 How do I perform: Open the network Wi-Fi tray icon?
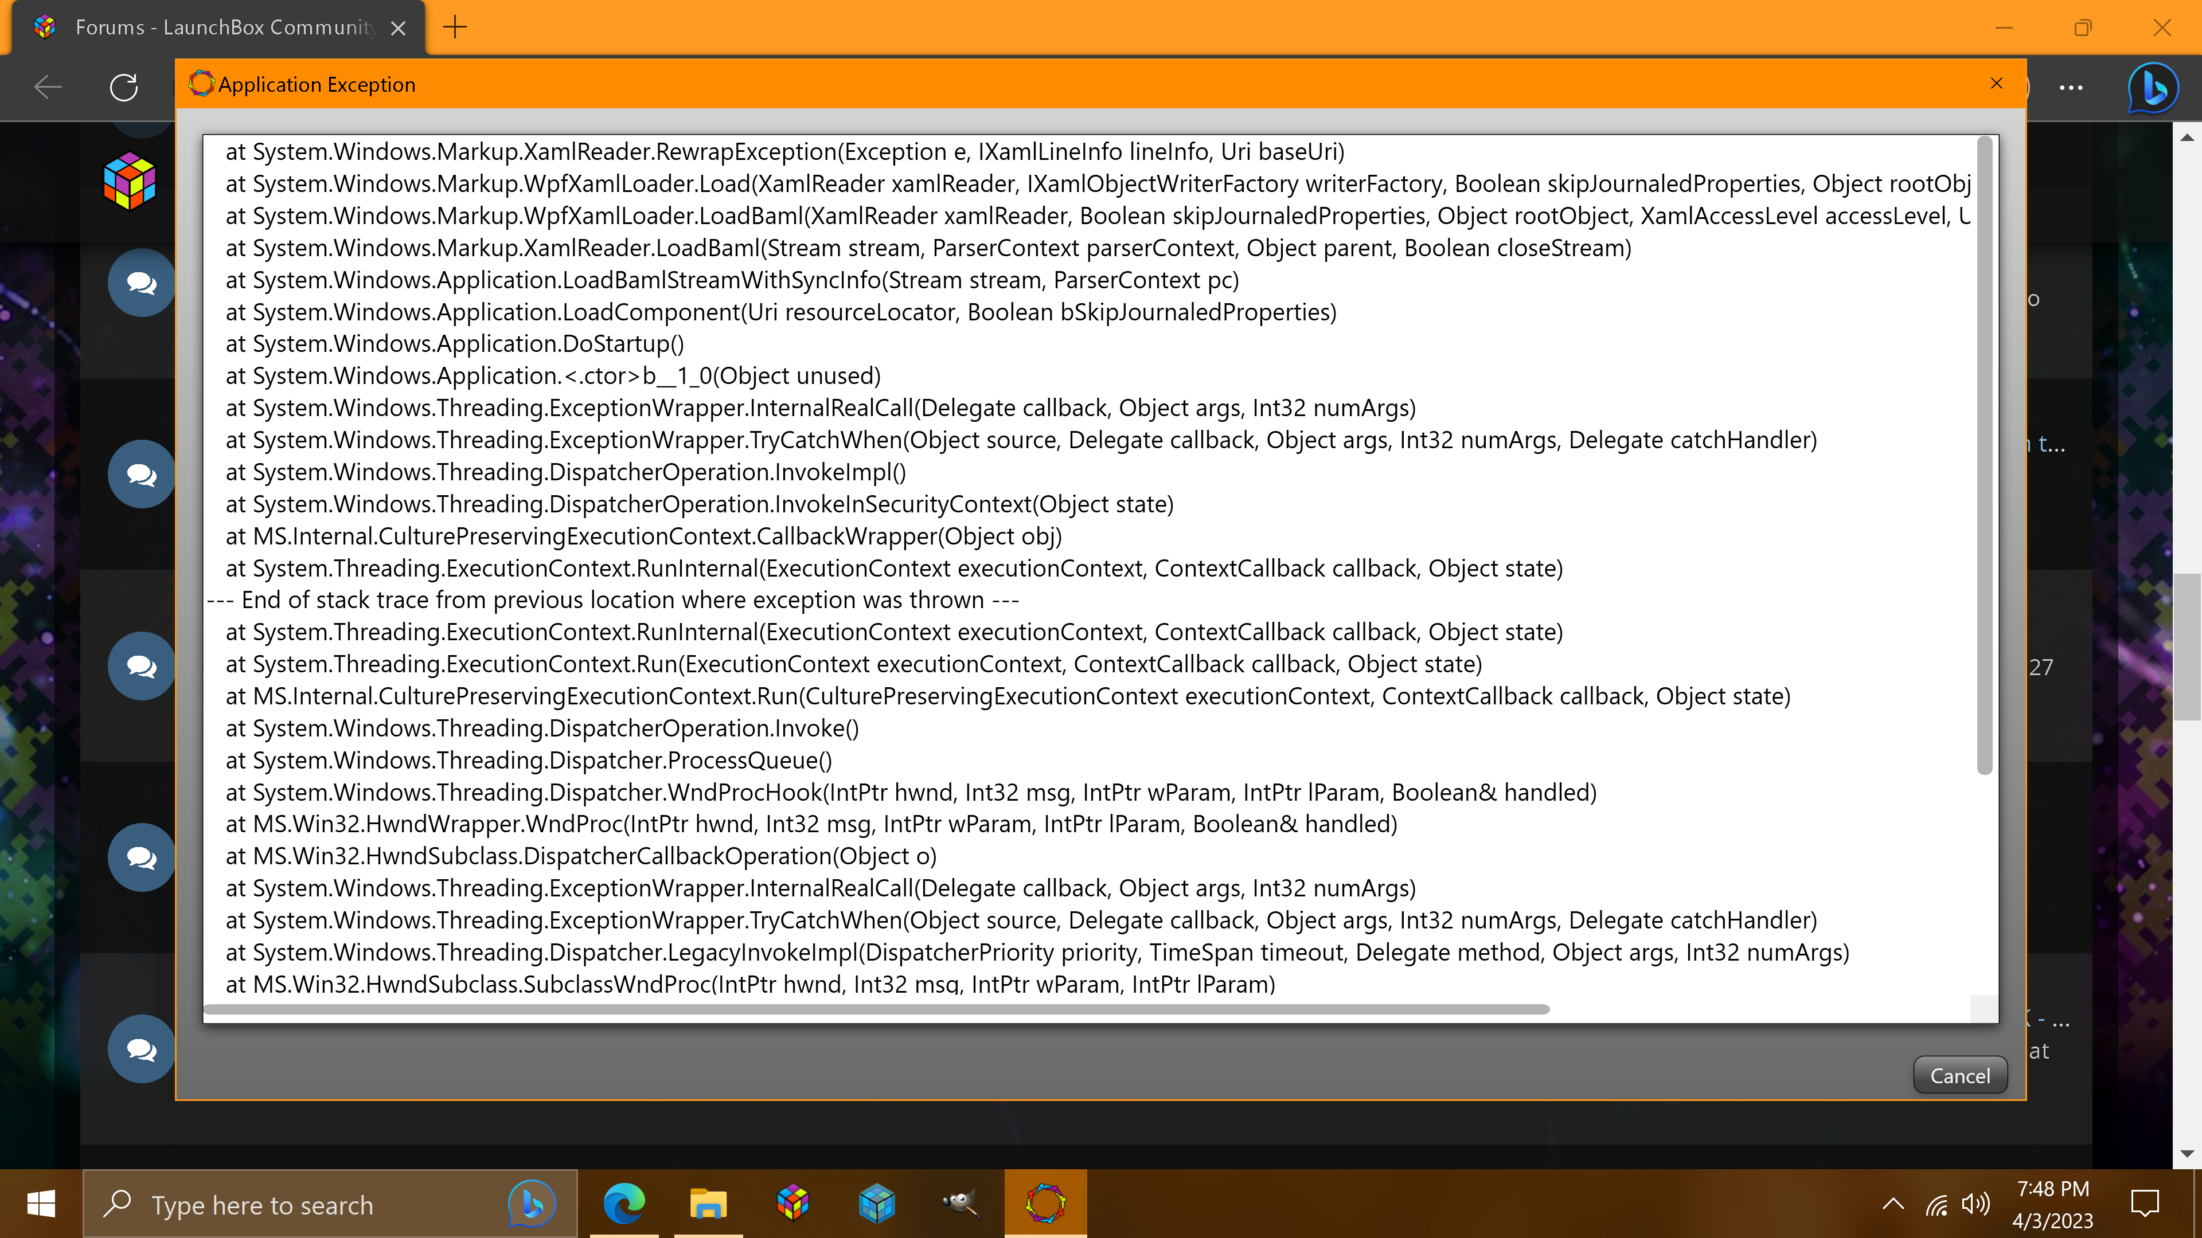pyautogui.click(x=1937, y=1205)
